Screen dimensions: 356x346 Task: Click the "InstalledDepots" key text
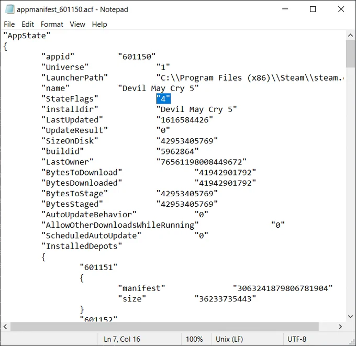coord(82,246)
